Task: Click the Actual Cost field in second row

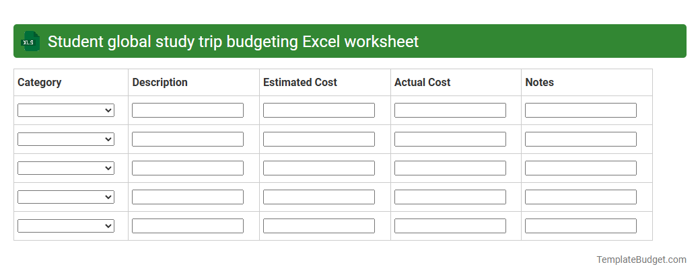Action: click(450, 139)
